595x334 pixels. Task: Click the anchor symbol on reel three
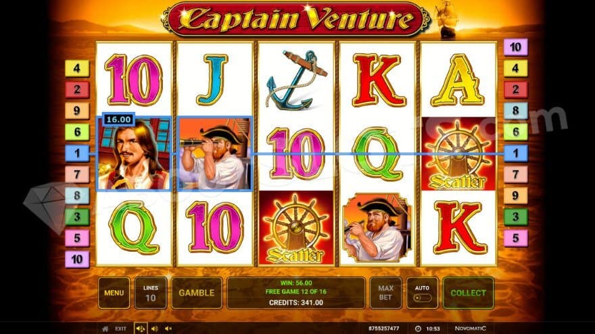pyautogui.click(x=296, y=80)
